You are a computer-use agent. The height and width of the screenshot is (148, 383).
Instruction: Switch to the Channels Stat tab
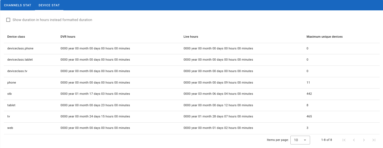[x=17, y=5]
